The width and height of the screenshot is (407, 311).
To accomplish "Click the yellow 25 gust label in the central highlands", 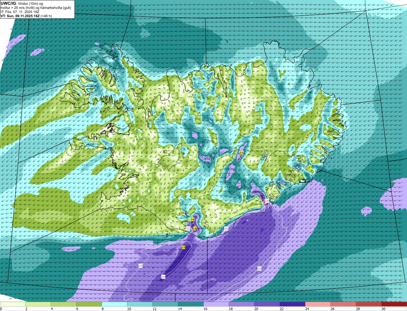I will pos(241,153).
